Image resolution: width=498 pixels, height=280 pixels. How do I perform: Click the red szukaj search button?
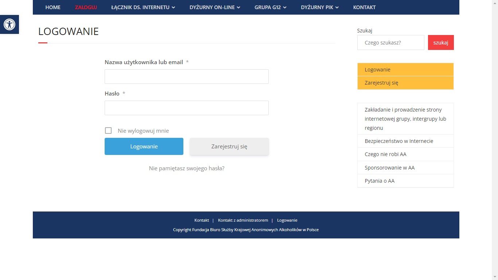[x=441, y=42]
